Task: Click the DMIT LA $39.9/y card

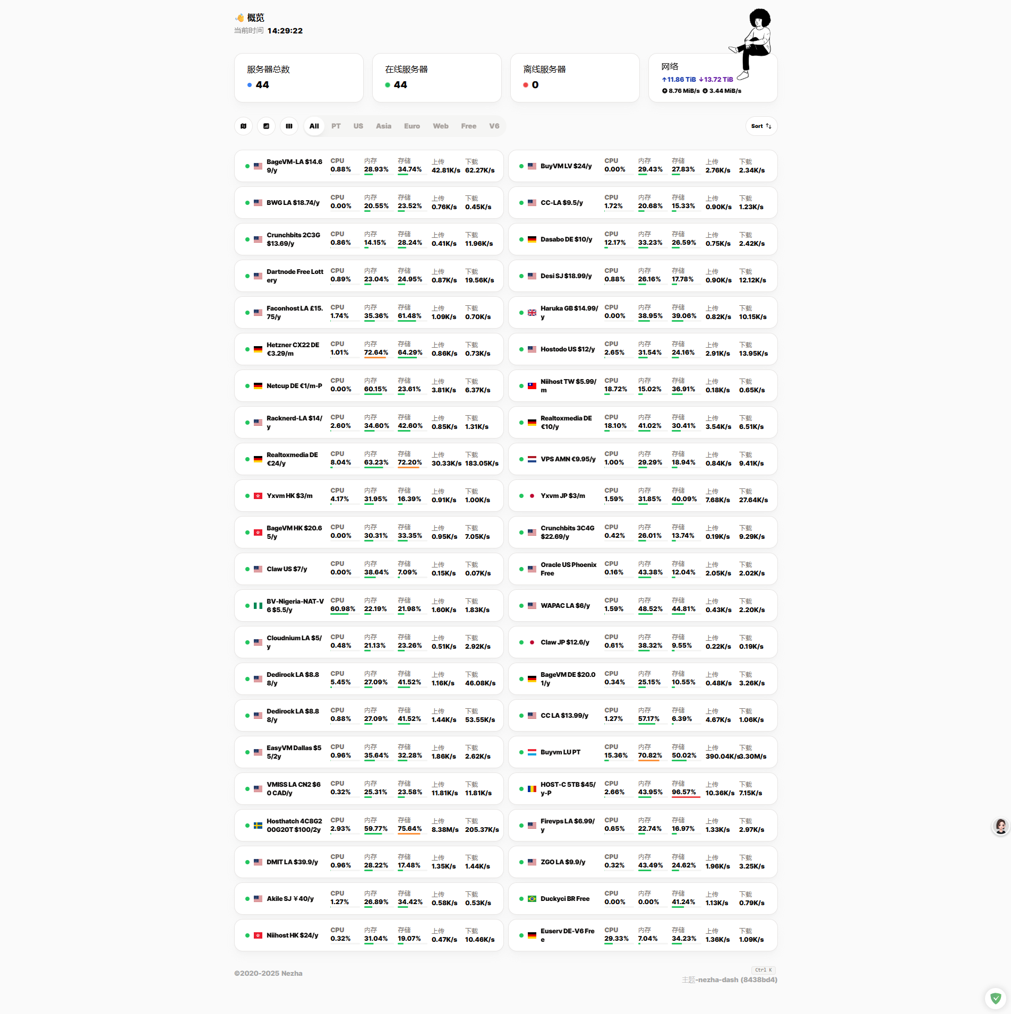Action: pos(369,862)
